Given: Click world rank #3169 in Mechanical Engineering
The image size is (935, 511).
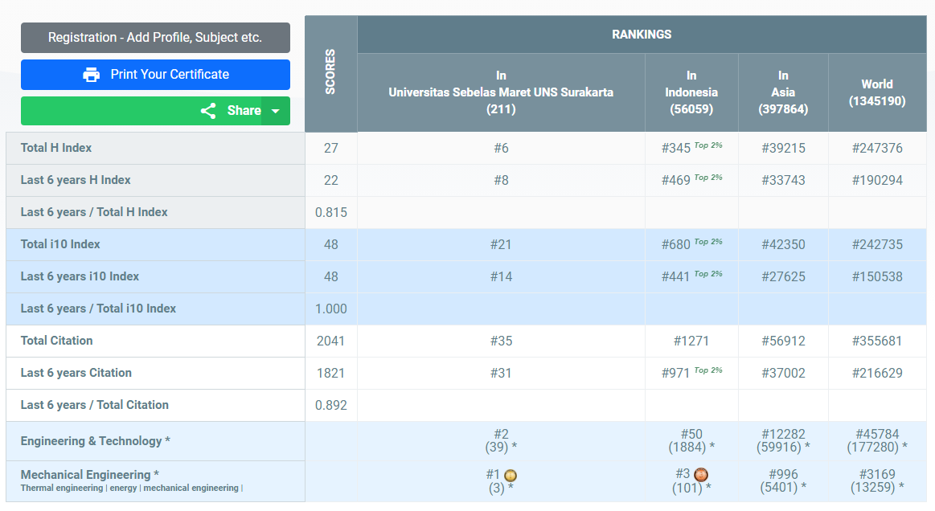Looking at the screenshot, I should click(876, 474).
